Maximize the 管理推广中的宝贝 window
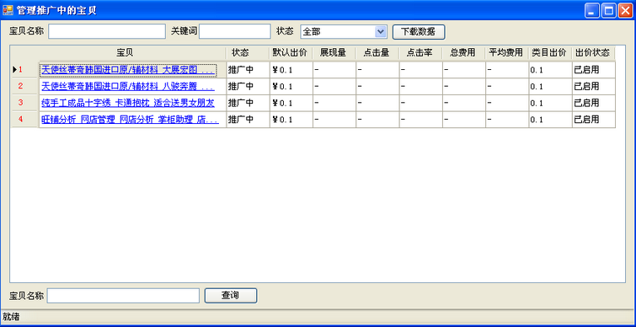Screen dimensions: 636x327 click(x=608, y=11)
